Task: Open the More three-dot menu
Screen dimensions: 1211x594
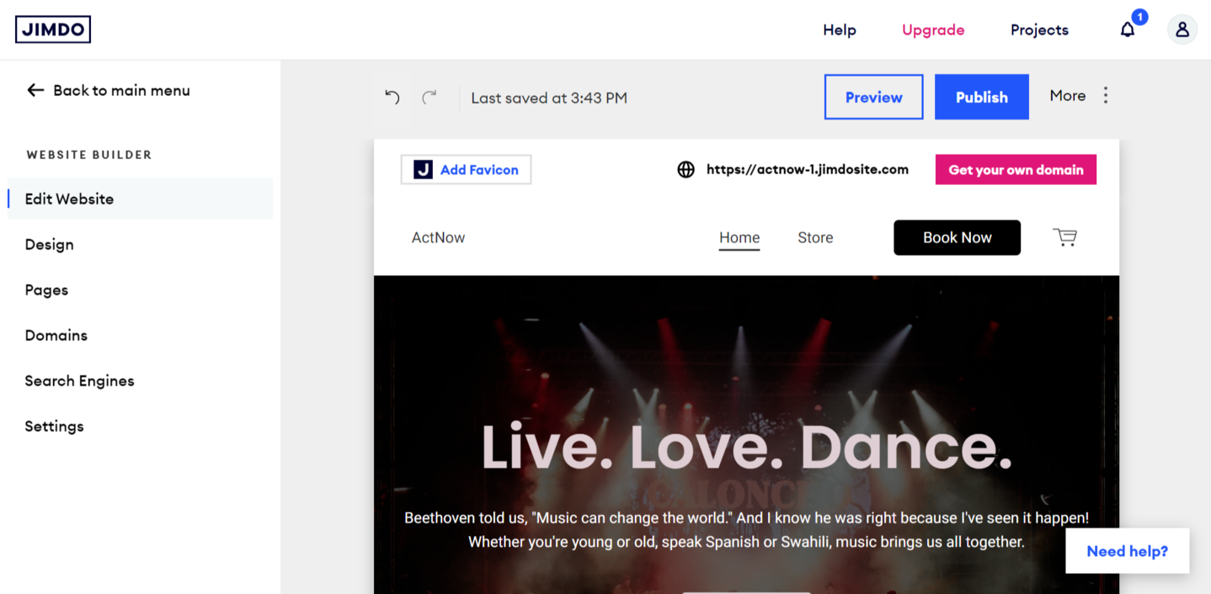Action: coord(1105,96)
